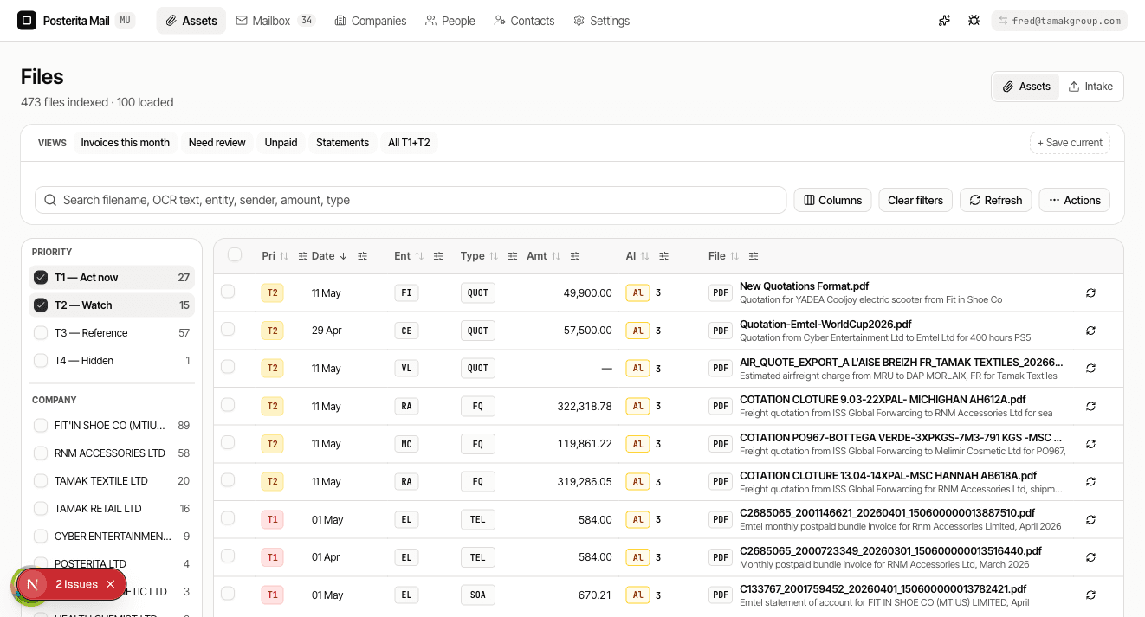Apply the Statements saved view

click(x=342, y=143)
